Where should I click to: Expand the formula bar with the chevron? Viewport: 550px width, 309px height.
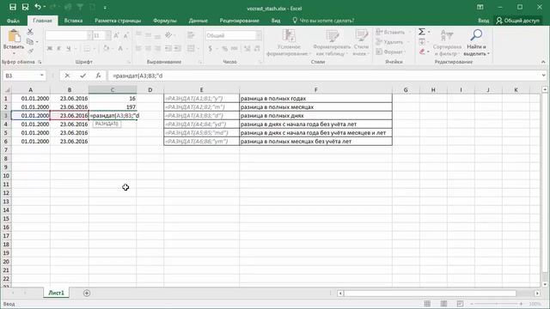point(543,76)
